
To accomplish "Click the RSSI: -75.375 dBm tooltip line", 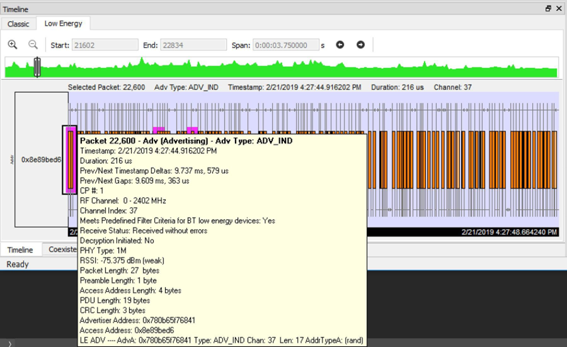I will click(122, 260).
